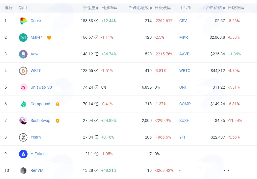Click the SUSHI platform token link

(x=185, y=121)
